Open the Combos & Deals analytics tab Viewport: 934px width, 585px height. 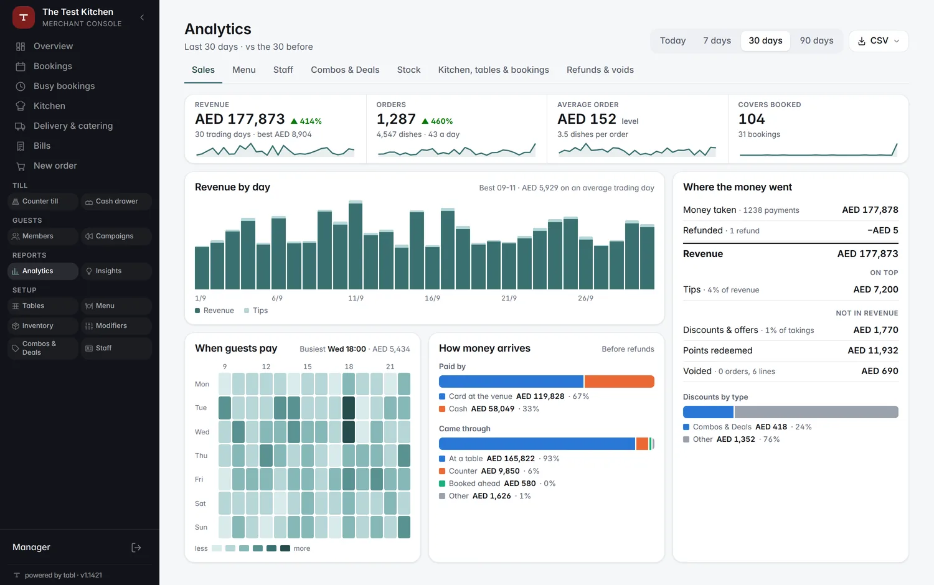coord(345,70)
